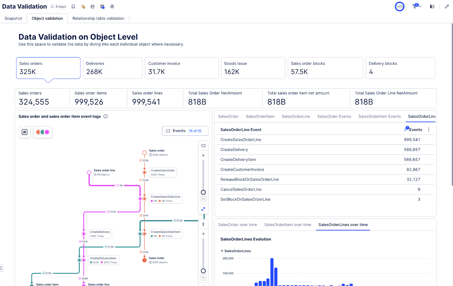Click the side panel collapse icon
Screen dimensions: 453x286
pyautogui.click(x=432, y=7)
